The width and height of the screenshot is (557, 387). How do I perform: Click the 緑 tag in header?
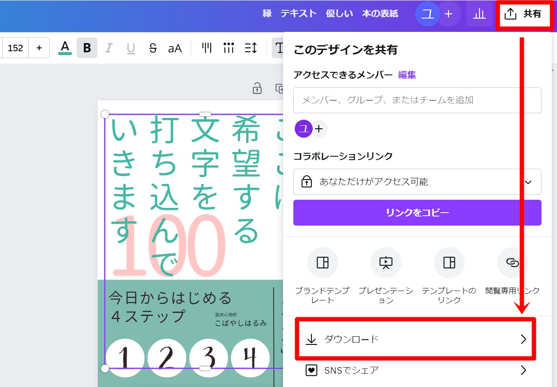click(x=267, y=14)
